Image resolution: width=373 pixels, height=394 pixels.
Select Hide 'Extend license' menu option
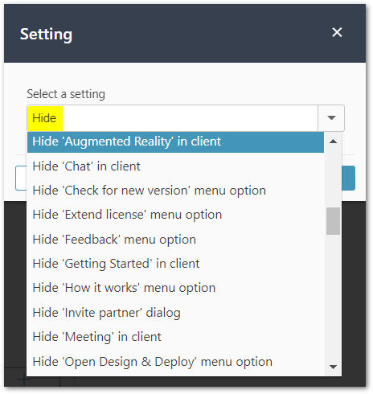click(175, 215)
